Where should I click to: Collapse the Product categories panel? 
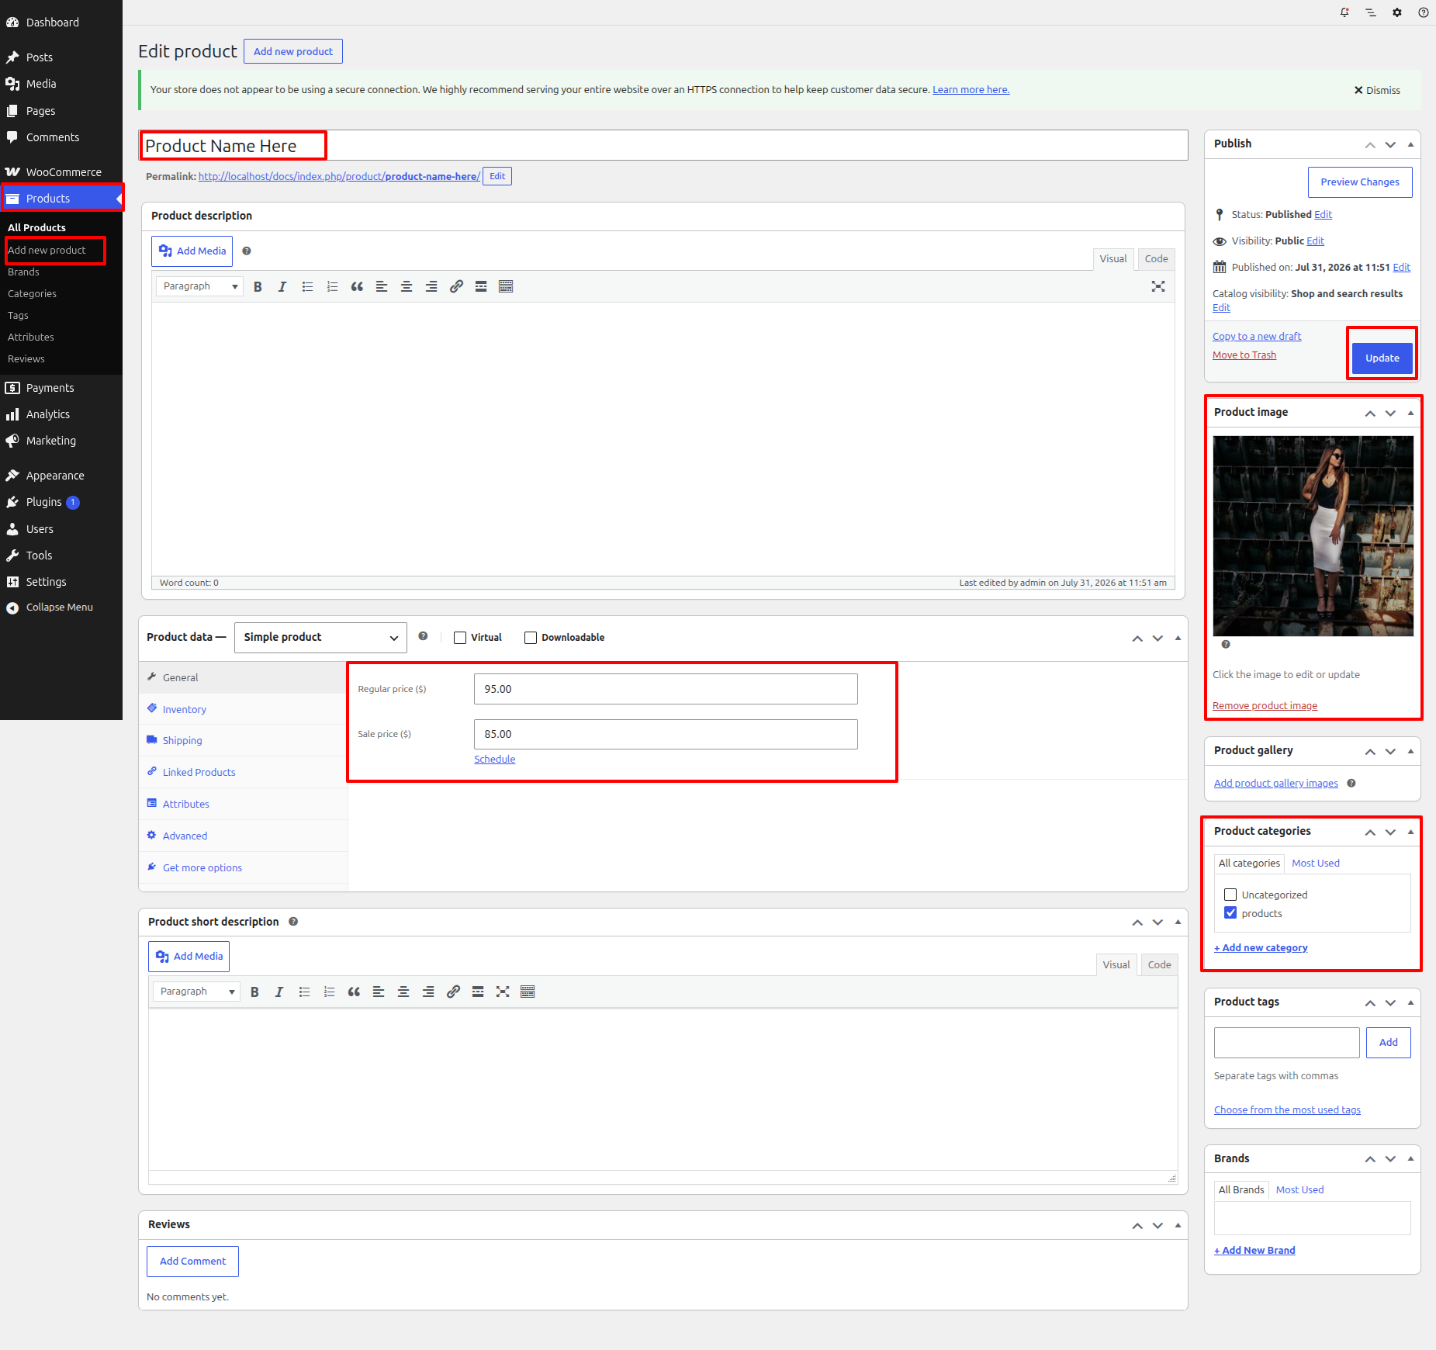tap(1410, 832)
